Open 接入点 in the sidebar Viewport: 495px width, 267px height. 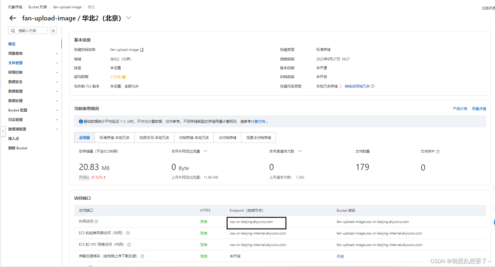tap(14, 138)
